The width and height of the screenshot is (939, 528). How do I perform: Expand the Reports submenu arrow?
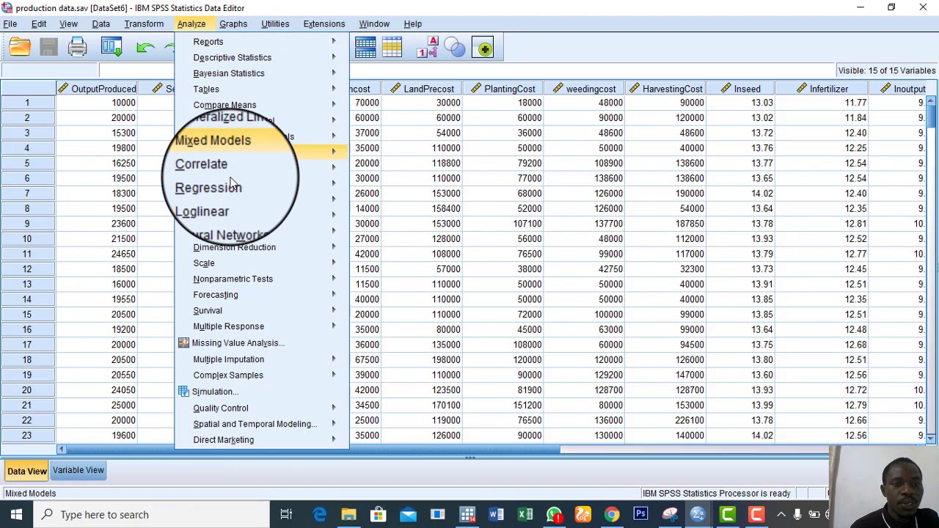coord(334,42)
